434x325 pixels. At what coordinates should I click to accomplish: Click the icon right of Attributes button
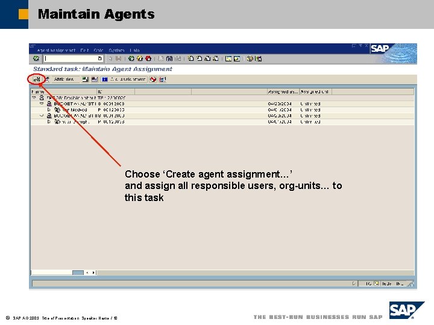pyautogui.click(x=85, y=79)
